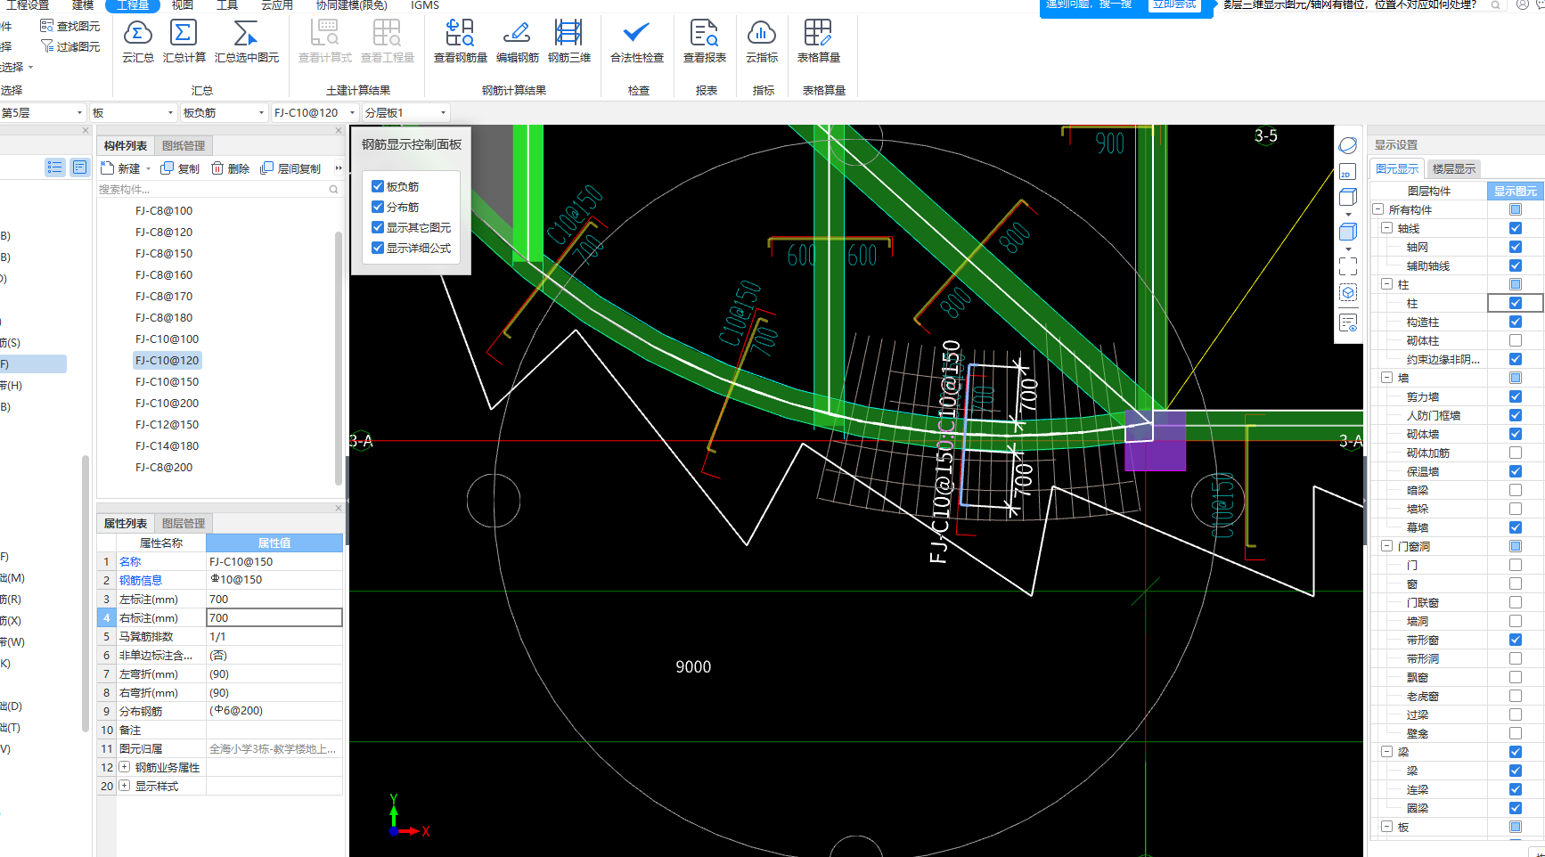Open the 云指标 cloud index tool
The height and width of the screenshot is (857, 1545).
(761, 41)
